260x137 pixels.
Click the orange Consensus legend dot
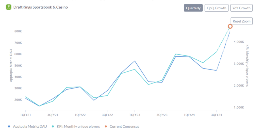106,126
